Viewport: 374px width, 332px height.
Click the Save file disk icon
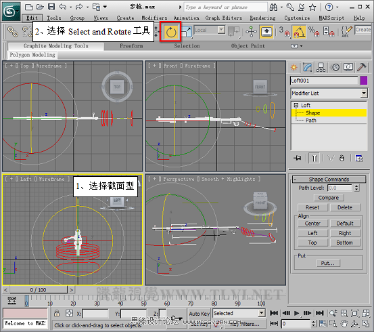(51, 7)
